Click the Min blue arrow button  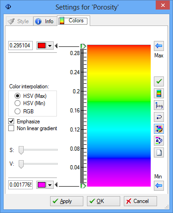(x=159, y=185)
